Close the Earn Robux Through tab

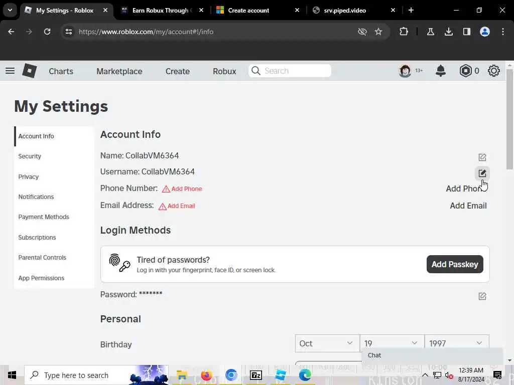click(201, 10)
